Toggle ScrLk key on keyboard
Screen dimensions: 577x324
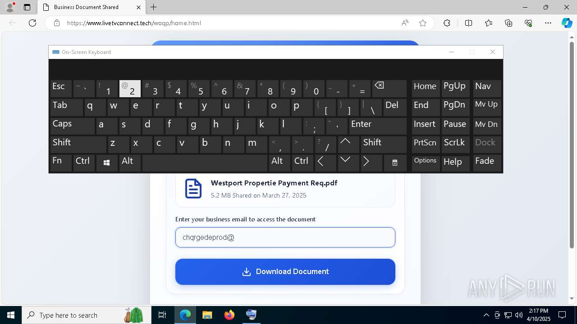[x=456, y=144]
